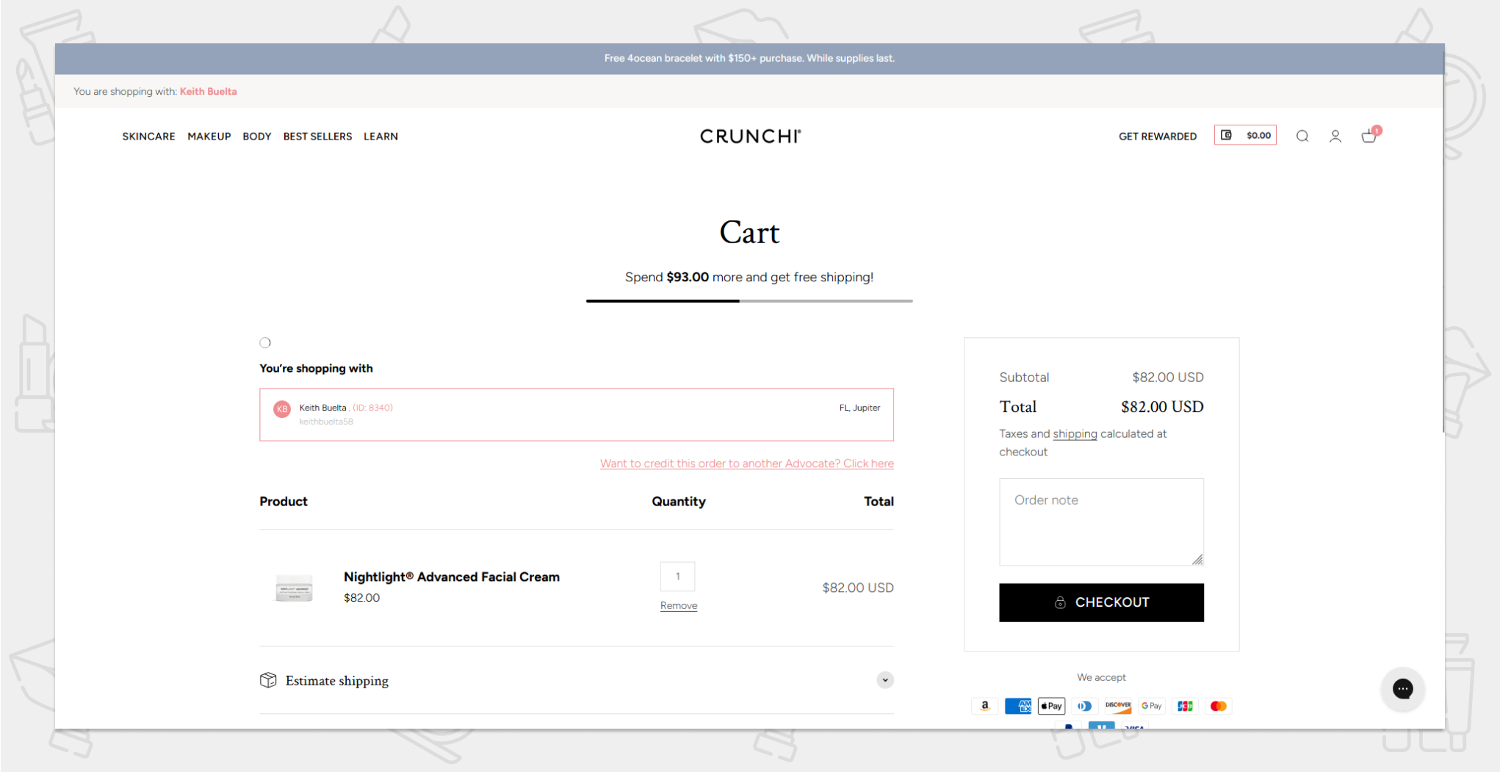Click the Keith Buelta link in top bar
Screen dimensions: 1500x772
click(208, 92)
